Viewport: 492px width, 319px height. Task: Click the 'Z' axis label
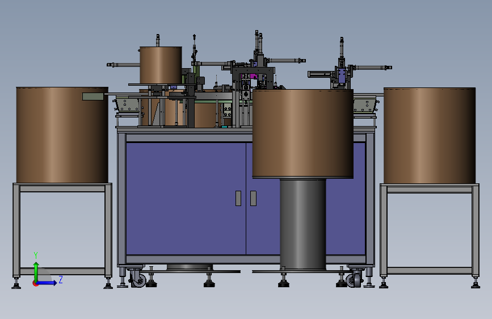[61, 279]
